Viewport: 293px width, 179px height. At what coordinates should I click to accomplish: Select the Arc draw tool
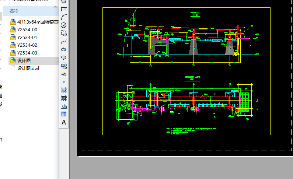64,17
